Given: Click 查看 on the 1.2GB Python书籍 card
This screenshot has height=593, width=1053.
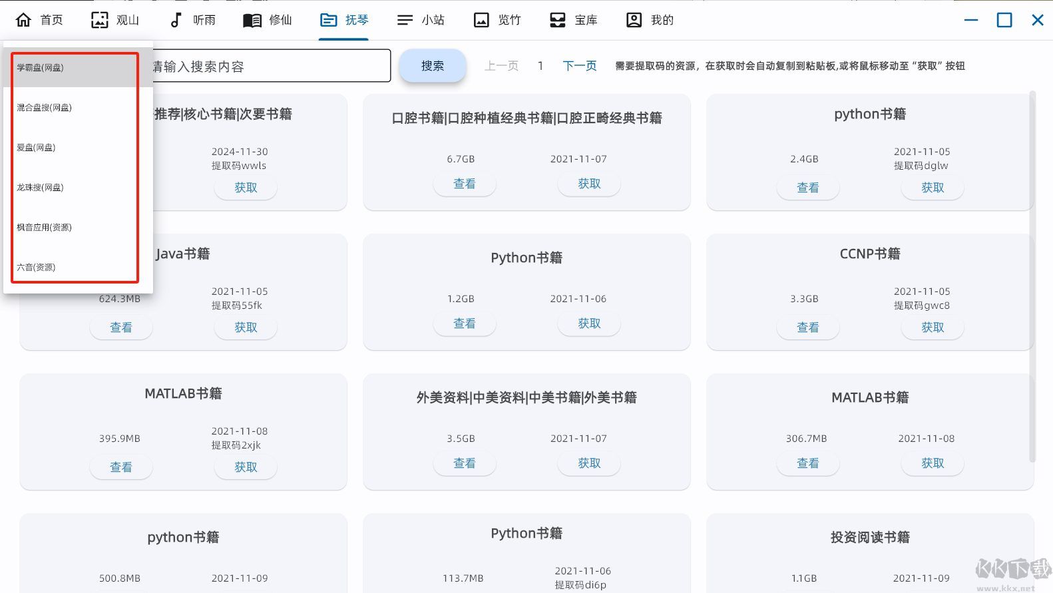Looking at the screenshot, I should coord(465,323).
